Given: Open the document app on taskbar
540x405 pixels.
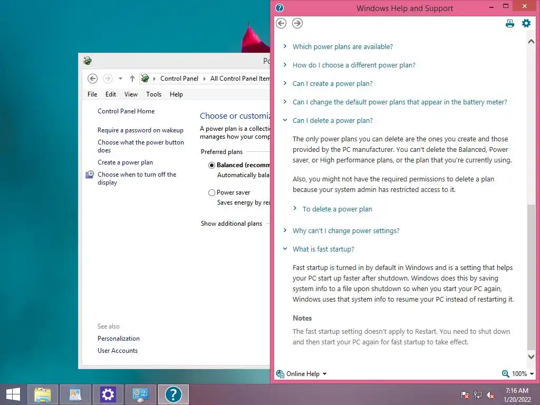Looking at the screenshot, I should click(x=75, y=394).
